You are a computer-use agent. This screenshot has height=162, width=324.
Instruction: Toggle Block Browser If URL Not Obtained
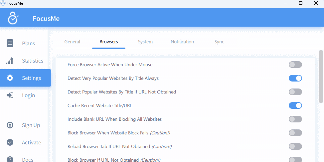click(295, 160)
